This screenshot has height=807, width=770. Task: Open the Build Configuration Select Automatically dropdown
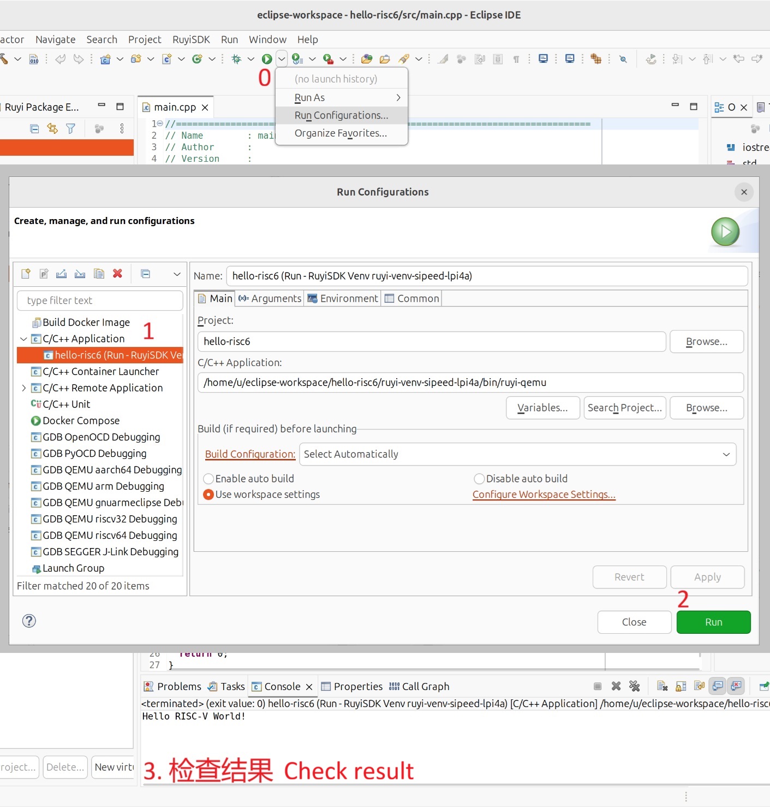click(517, 455)
